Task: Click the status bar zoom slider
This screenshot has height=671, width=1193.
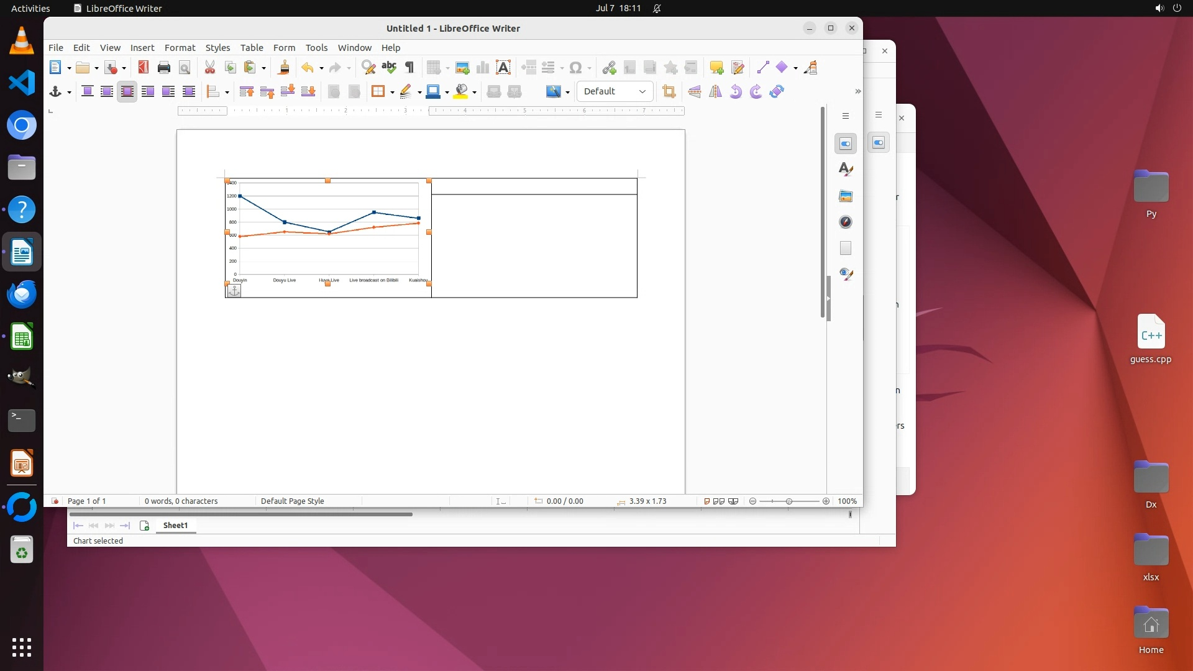Action: tap(789, 501)
